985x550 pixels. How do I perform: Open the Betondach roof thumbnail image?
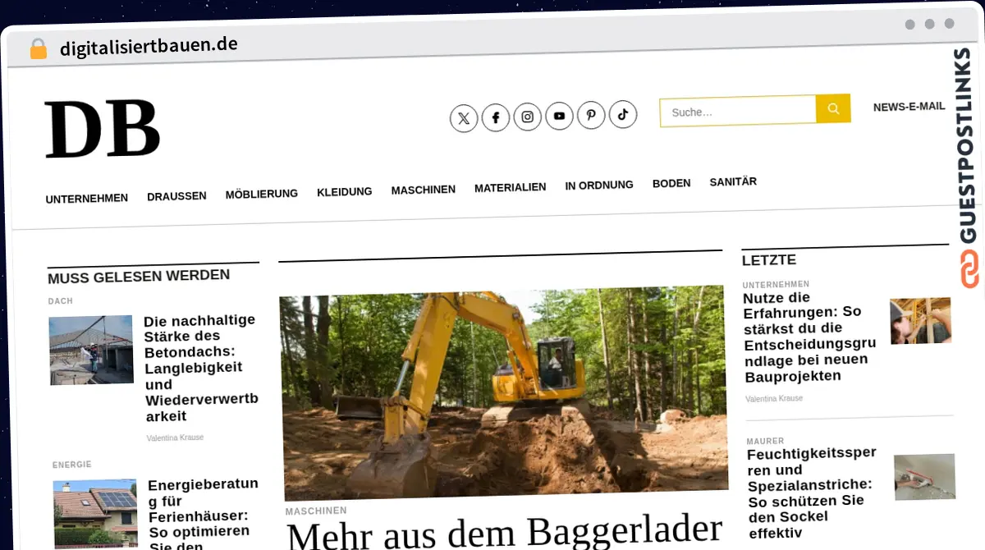91,350
